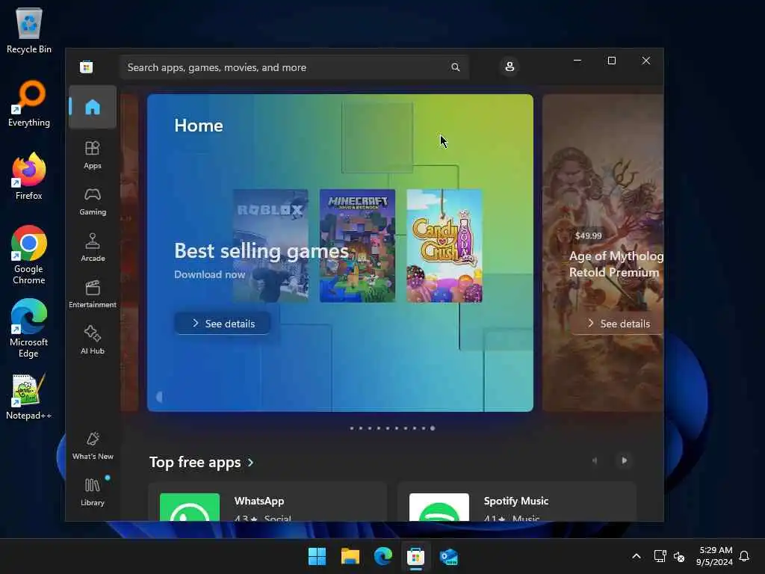Open Edge from the taskbar
This screenshot has height=574, width=765.
pos(383,556)
